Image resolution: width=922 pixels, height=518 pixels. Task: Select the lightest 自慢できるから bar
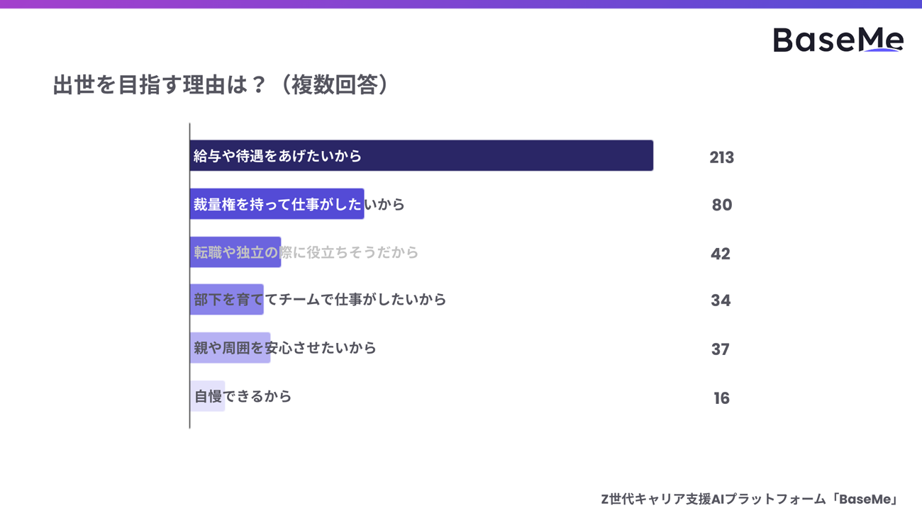pos(208,396)
